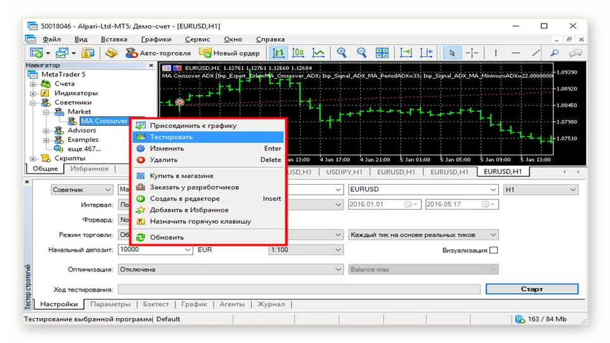Open the chat bubbles icon
The image size is (610, 343).
pos(576,53)
